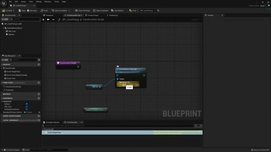Open the My Blueprint settings gear
The width and height of the screenshot is (271, 152).
pyautogui.click(x=39, y=60)
